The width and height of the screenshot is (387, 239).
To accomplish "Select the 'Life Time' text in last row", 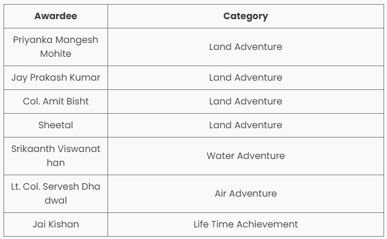I will 214,224.
